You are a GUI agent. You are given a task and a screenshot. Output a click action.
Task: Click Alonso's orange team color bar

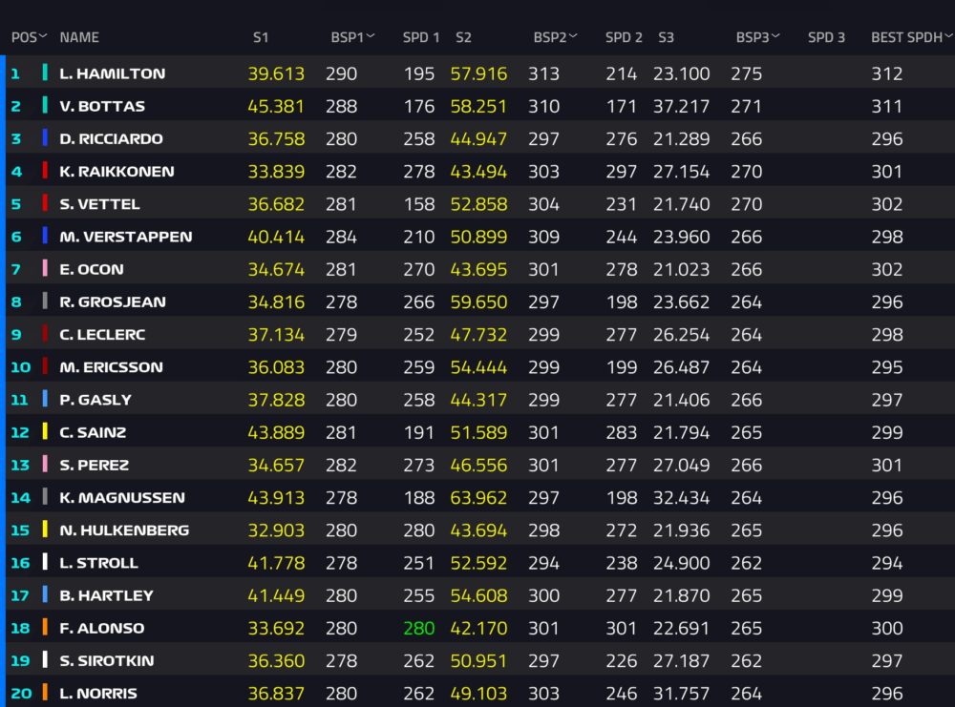(45, 627)
